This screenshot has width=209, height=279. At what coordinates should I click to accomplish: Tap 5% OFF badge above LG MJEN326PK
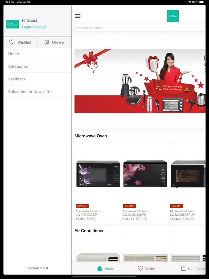click(x=129, y=206)
